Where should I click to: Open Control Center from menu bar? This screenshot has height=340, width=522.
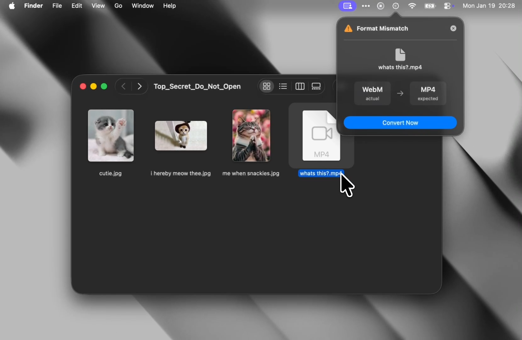pos(448,6)
